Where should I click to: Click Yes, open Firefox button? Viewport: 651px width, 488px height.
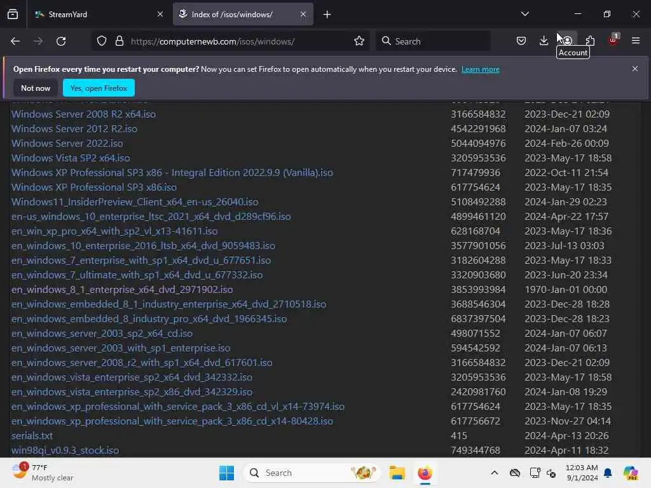99,88
